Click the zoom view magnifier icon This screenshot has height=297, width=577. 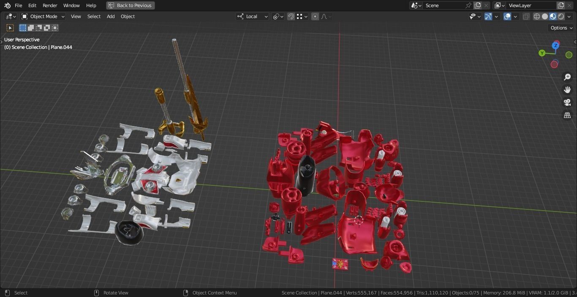click(567, 77)
